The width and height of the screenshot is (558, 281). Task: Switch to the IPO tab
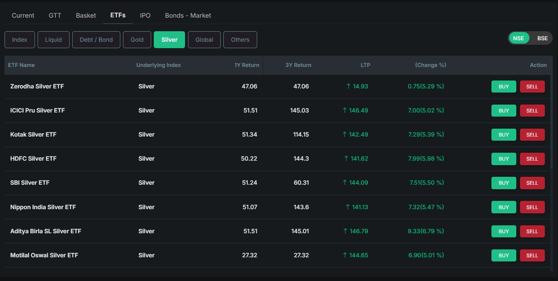[145, 15]
